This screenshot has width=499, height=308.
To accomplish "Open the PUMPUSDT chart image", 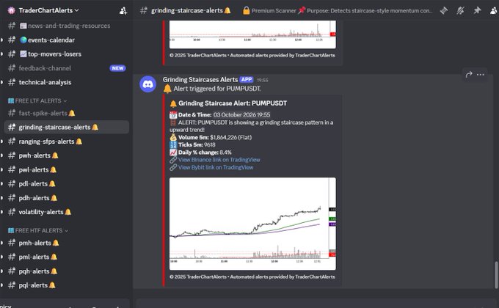I will [252, 224].
